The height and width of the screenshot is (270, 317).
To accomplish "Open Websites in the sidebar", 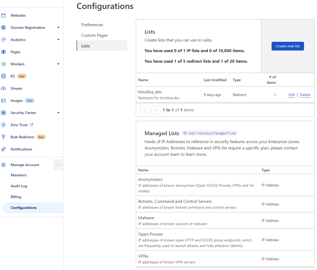I will (18, 15).
